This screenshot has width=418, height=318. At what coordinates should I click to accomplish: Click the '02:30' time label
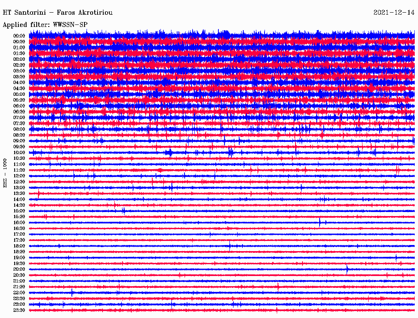click(19, 65)
